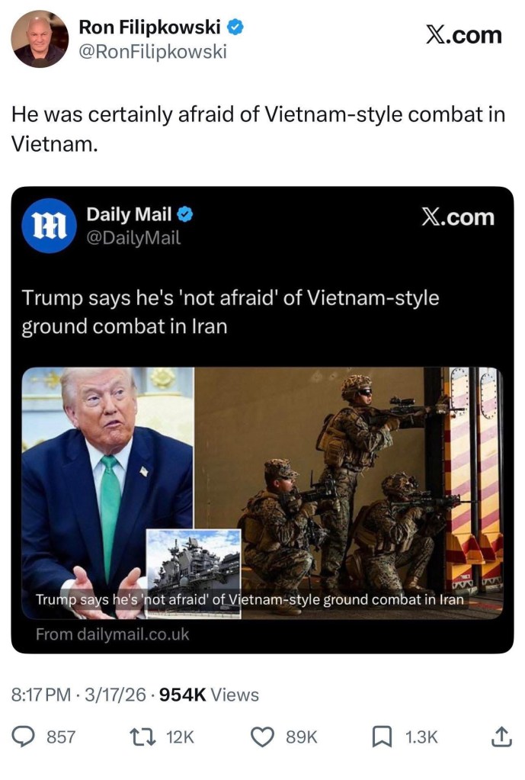
Task: Open the soldiers photo in article card
Action: click(348, 493)
